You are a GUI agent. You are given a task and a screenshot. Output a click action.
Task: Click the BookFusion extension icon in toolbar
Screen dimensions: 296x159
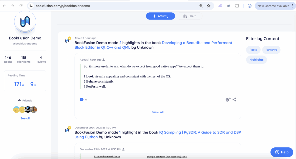[228, 6]
